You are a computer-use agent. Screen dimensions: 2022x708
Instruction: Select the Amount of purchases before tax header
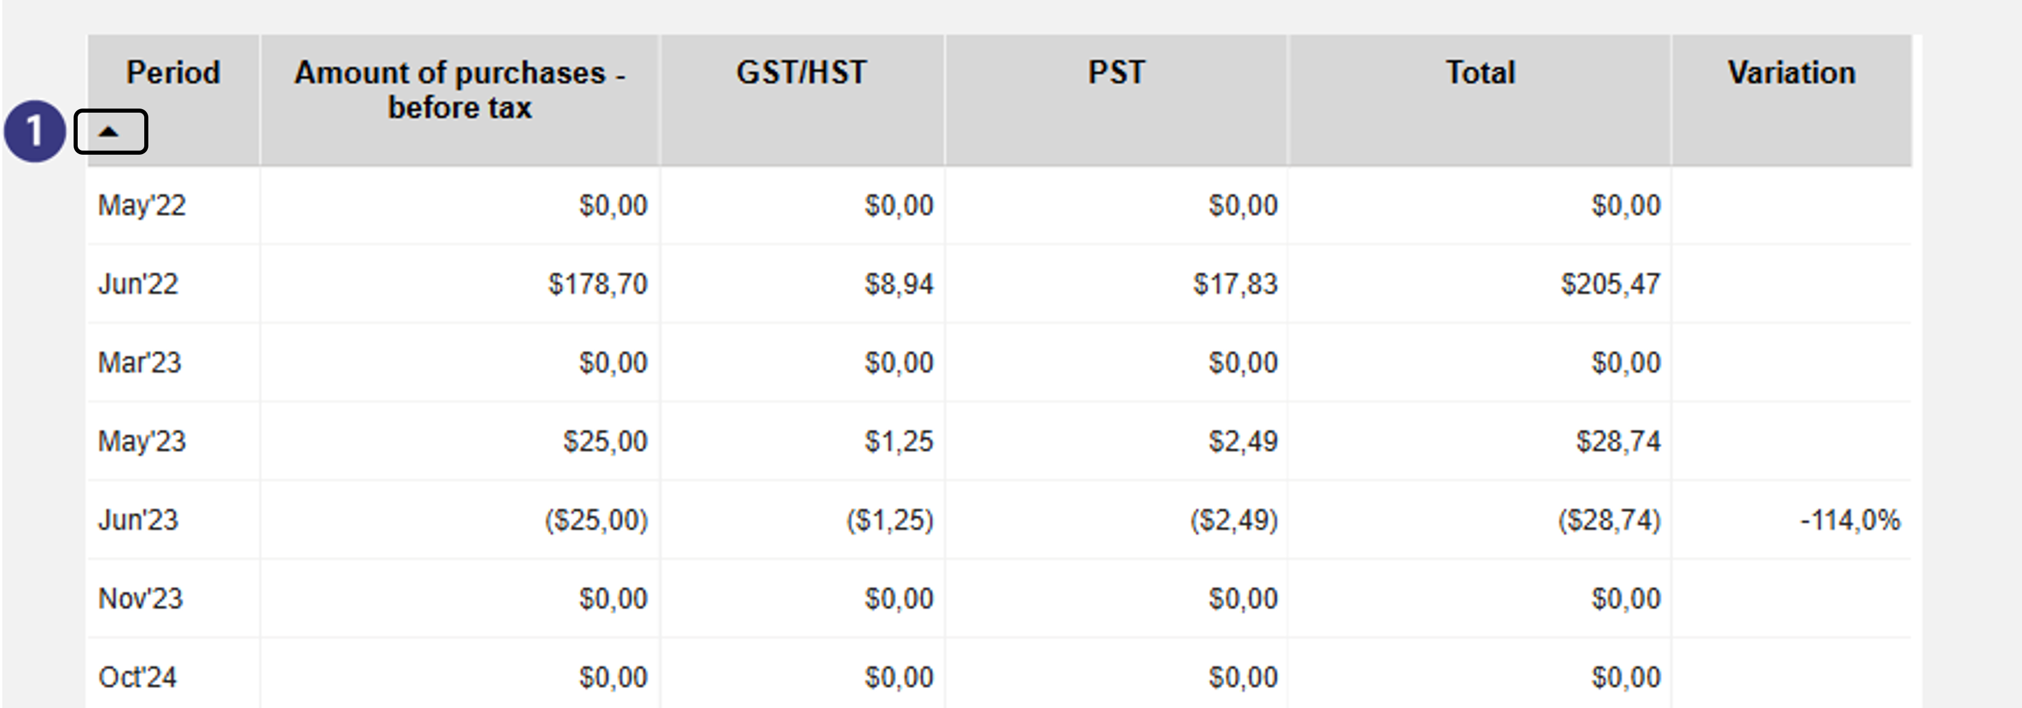click(x=460, y=89)
